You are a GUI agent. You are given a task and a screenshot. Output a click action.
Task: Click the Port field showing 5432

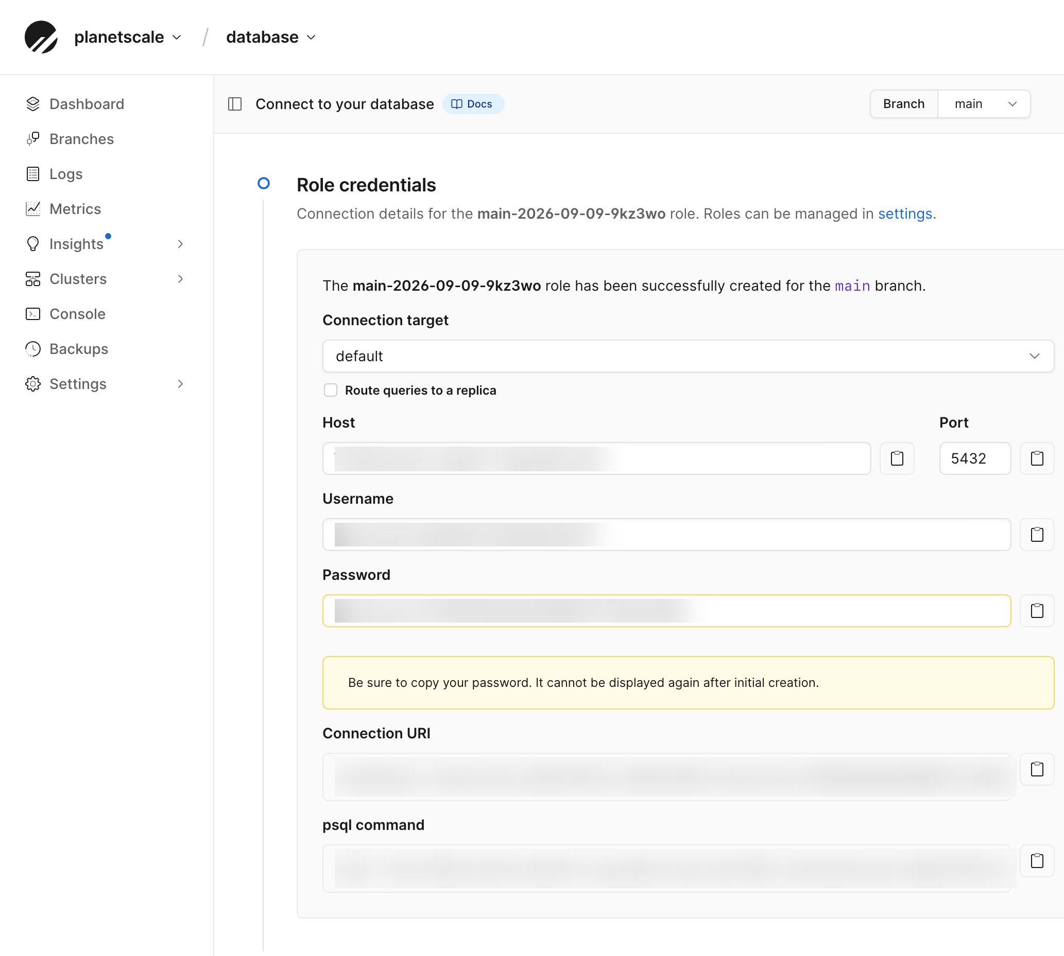tap(974, 458)
